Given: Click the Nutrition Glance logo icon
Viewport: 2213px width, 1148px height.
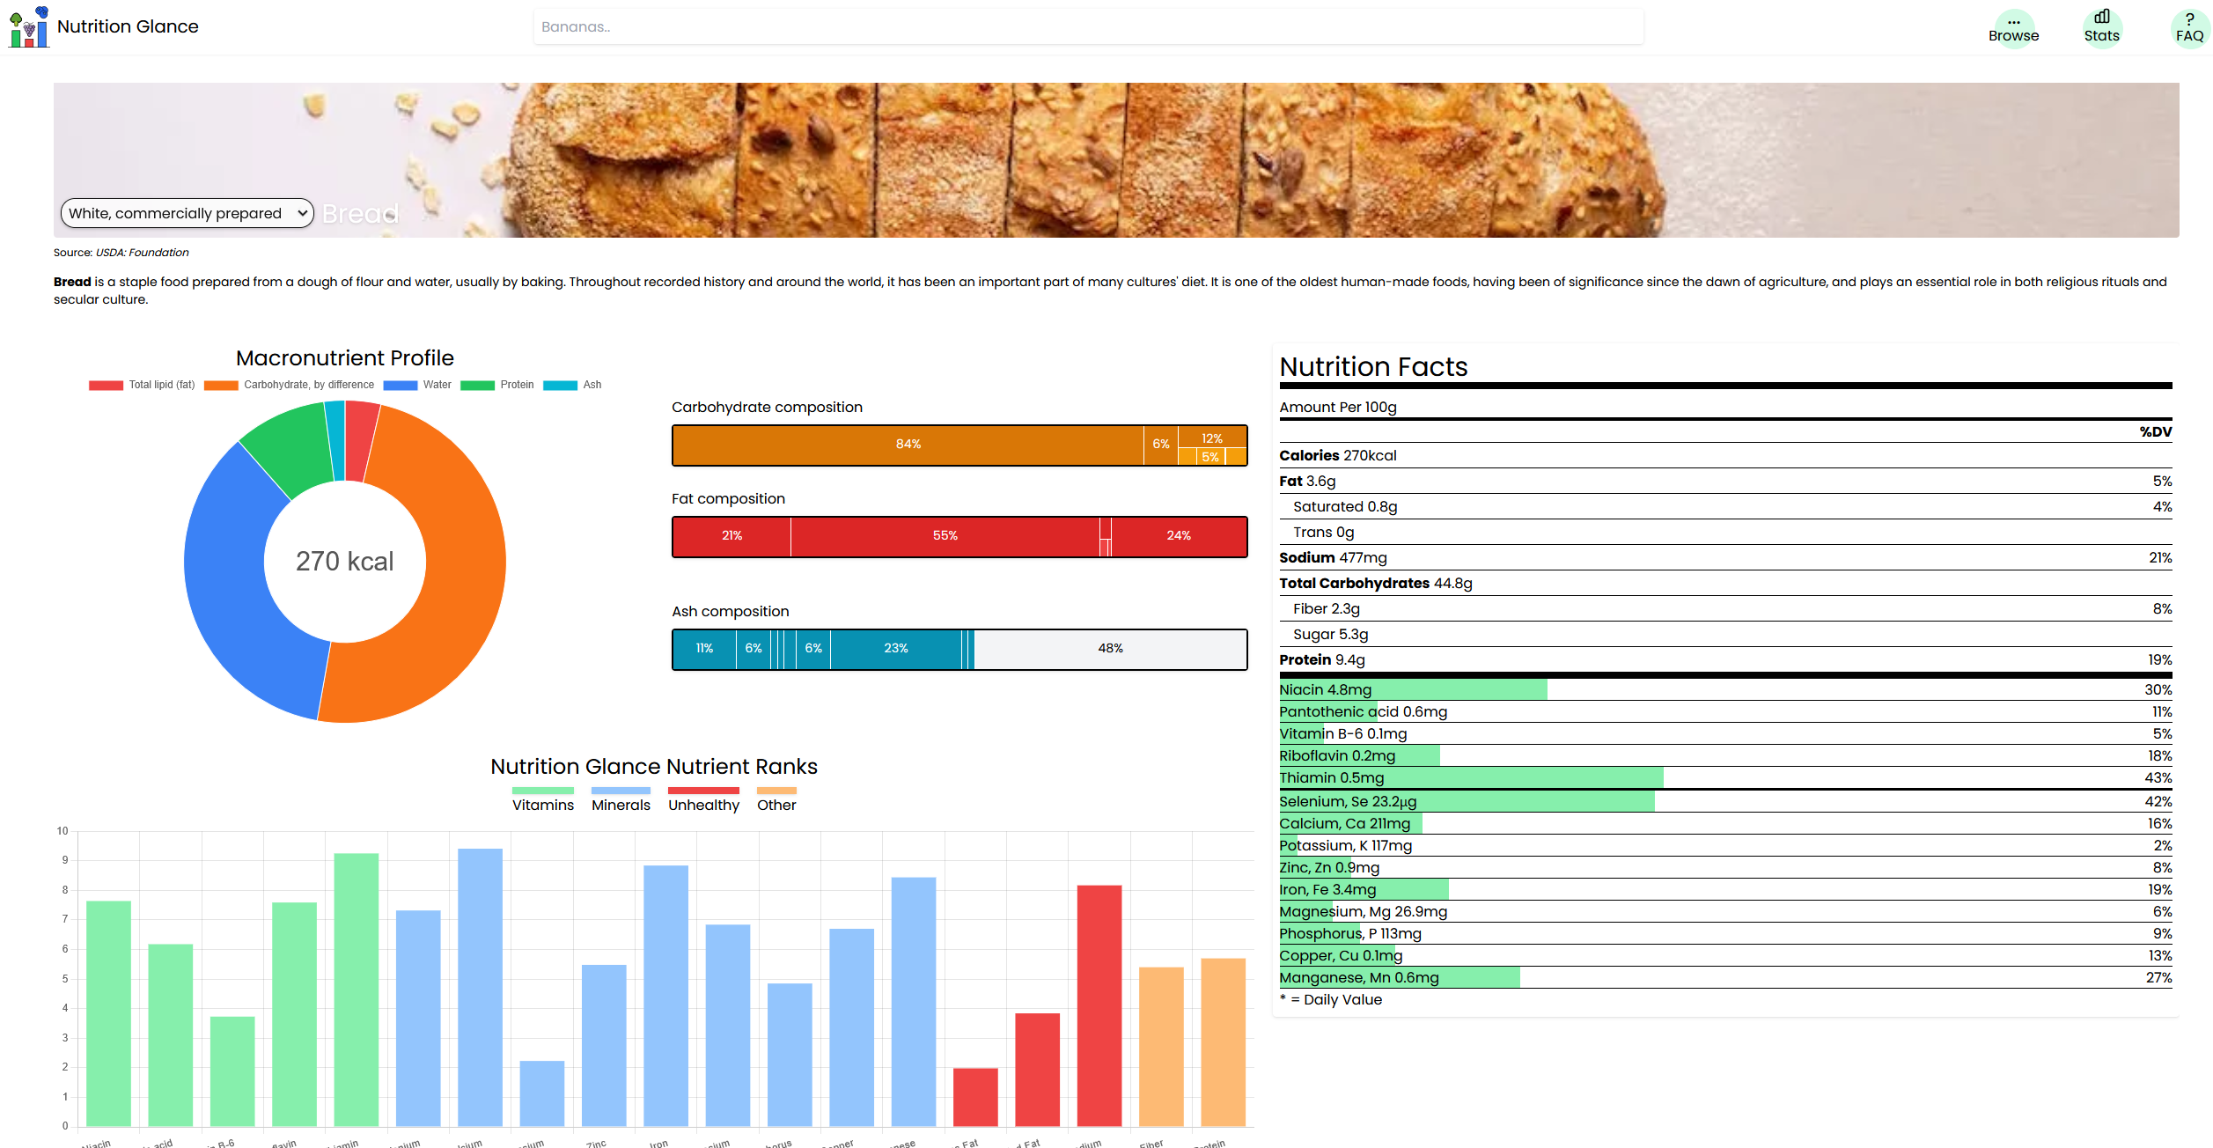Looking at the screenshot, I should click(27, 26).
